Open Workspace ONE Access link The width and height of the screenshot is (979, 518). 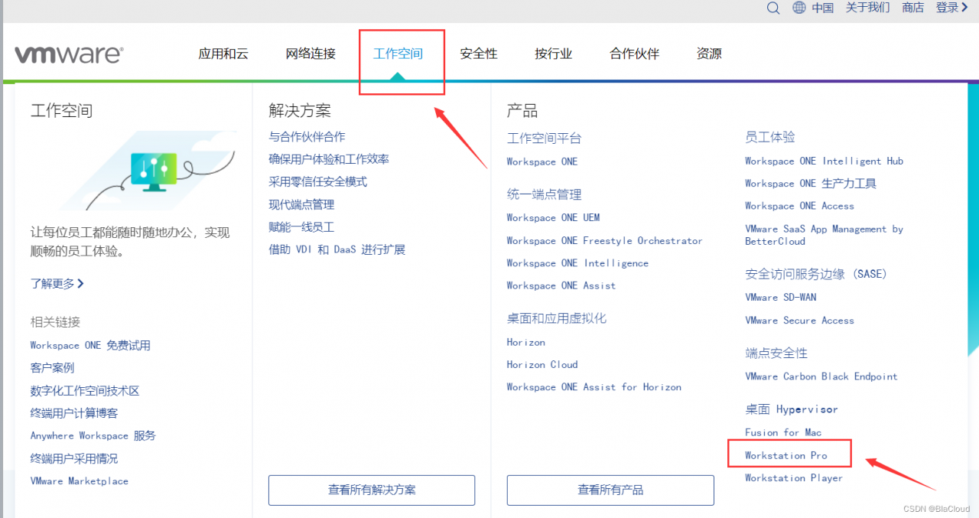pos(799,206)
